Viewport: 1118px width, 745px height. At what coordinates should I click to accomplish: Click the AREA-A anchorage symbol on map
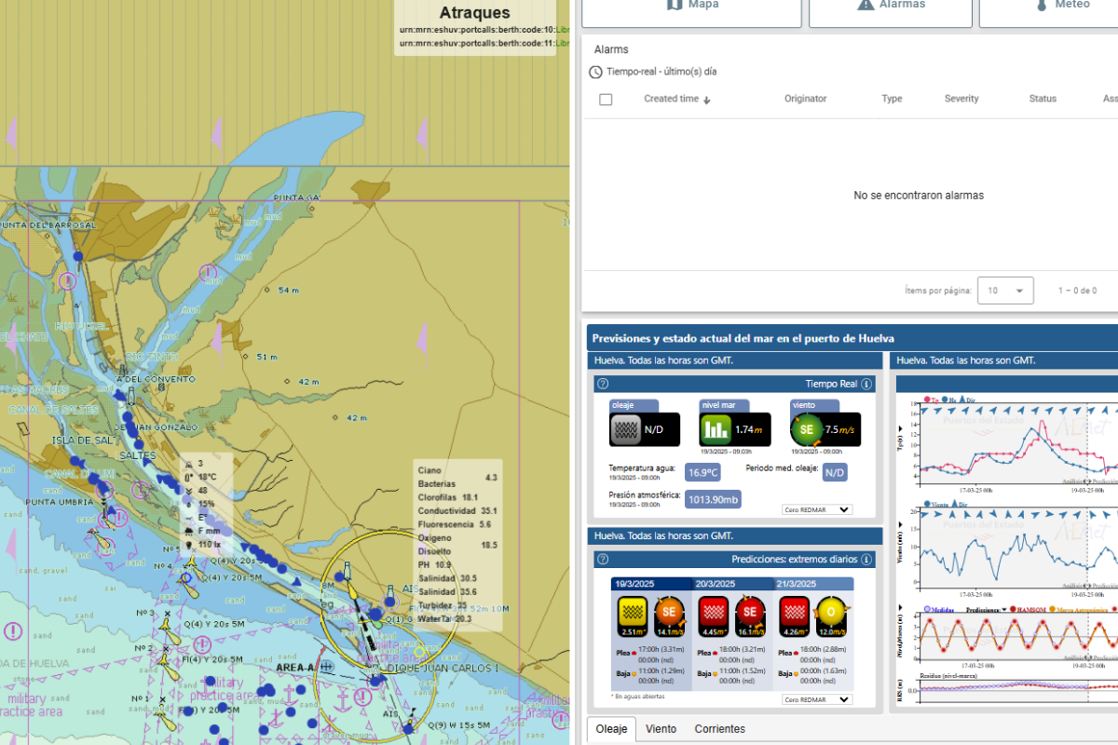point(327,667)
